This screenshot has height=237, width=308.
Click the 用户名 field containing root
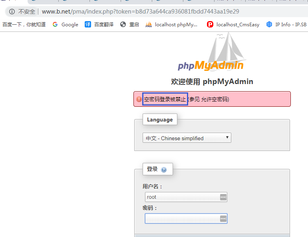click(x=186, y=197)
